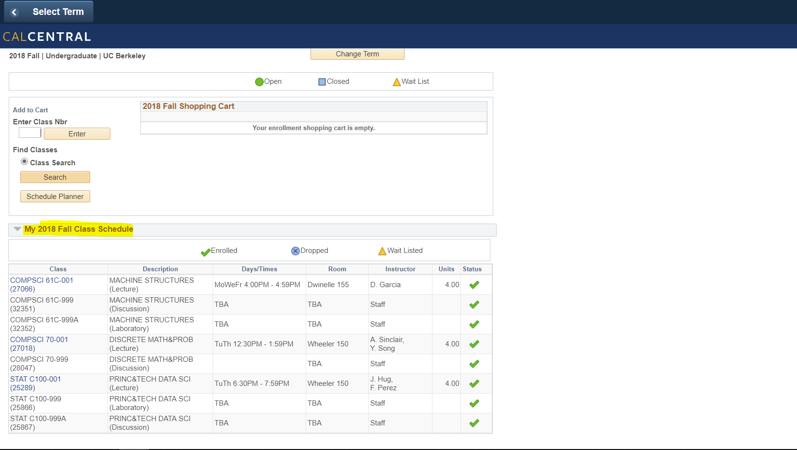
Task: Click status checkmark for STAT C100-999 laboratory
Action: (x=474, y=403)
